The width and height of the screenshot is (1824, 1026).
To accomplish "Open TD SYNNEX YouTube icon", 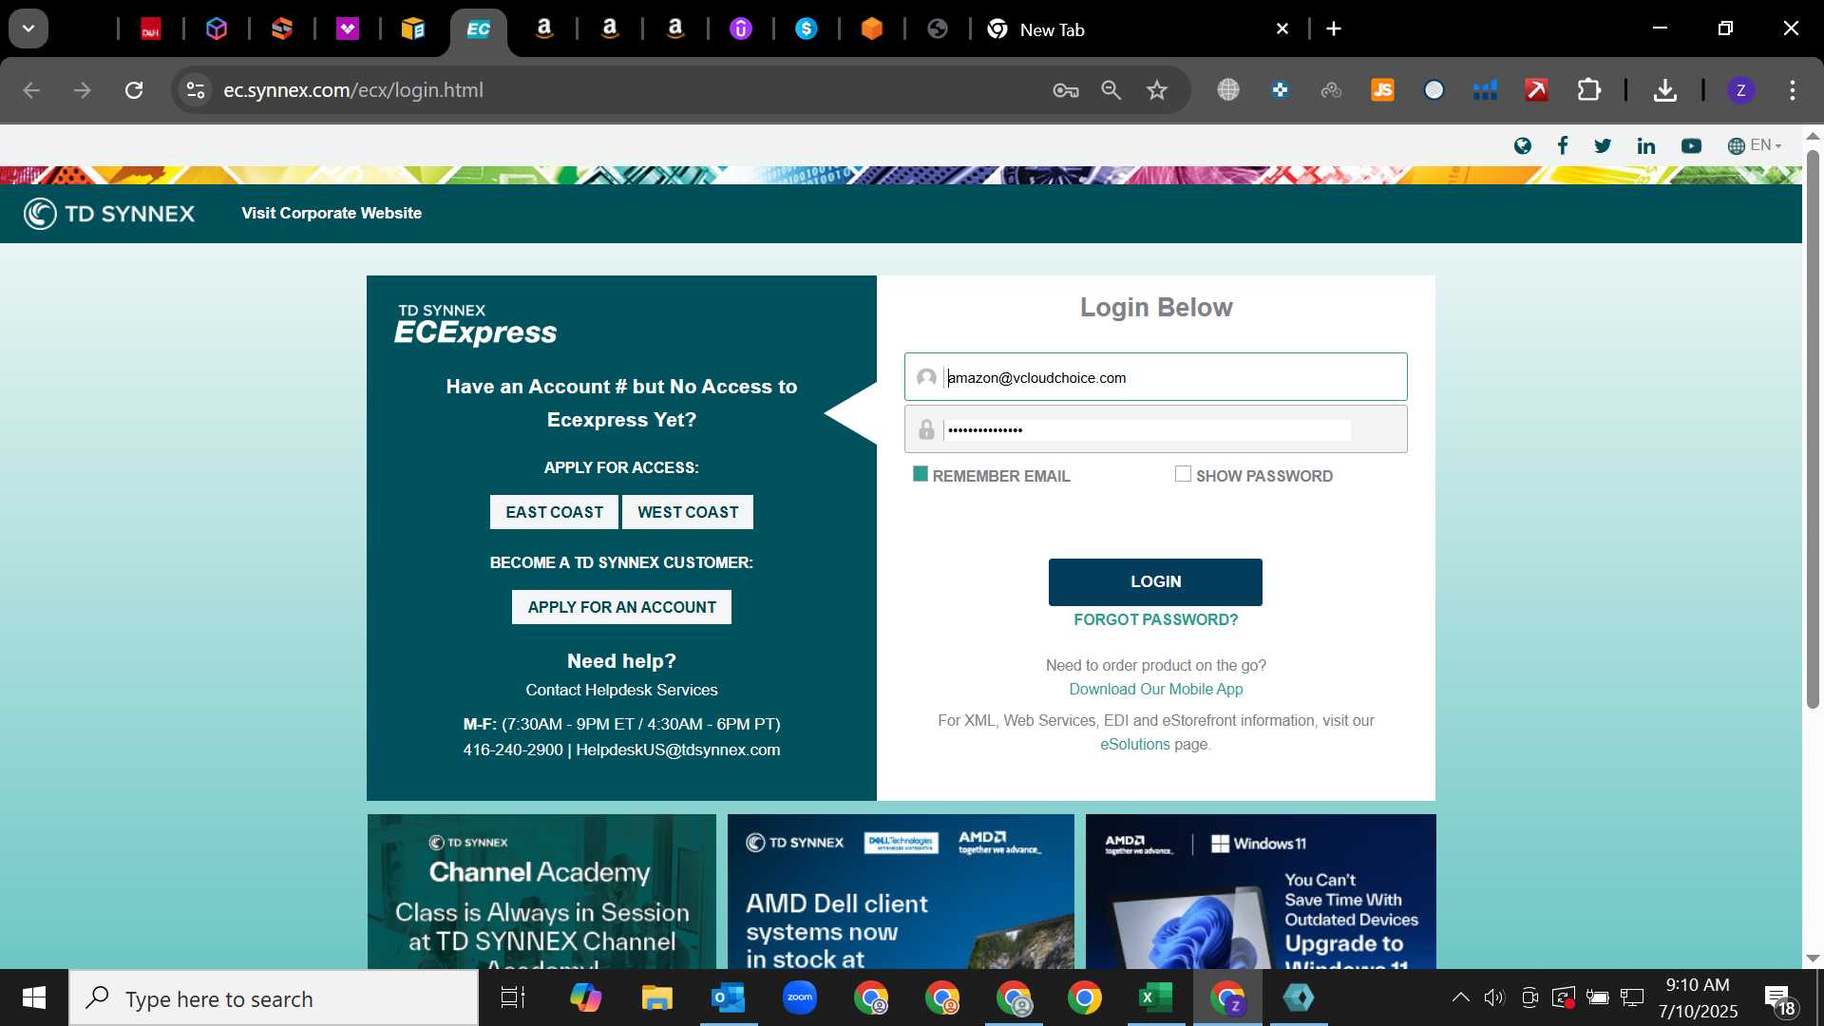I will [x=1691, y=145].
